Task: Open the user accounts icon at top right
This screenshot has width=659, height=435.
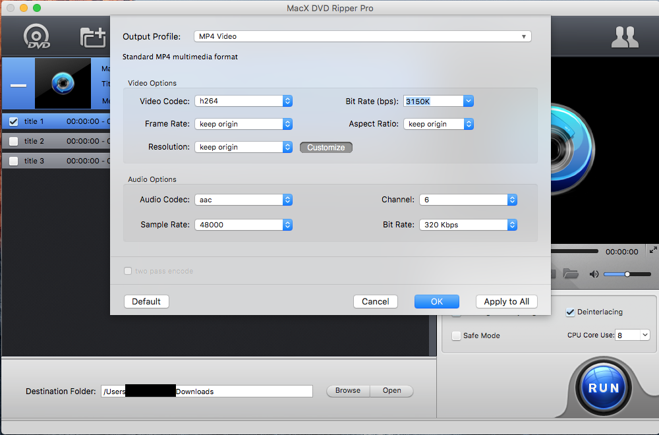Action: tap(625, 37)
